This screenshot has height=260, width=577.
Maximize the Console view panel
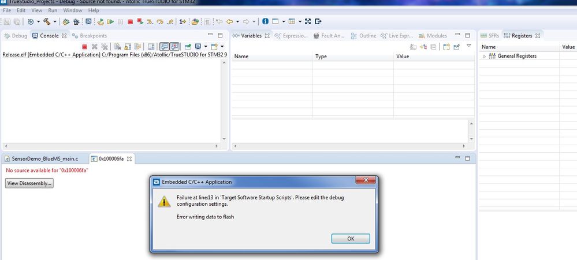pos(220,35)
